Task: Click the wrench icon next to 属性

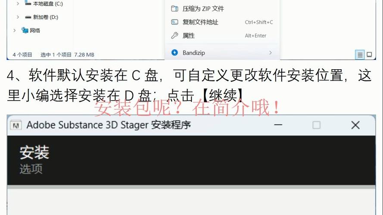Action: point(174,36)
